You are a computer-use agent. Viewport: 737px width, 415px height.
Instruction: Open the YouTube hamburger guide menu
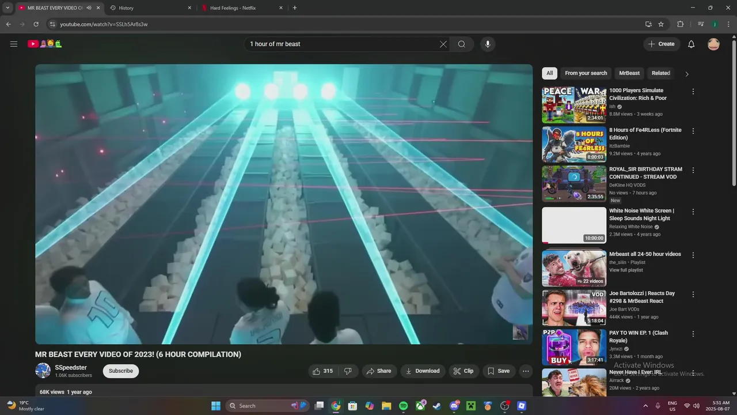pos(14,44)
